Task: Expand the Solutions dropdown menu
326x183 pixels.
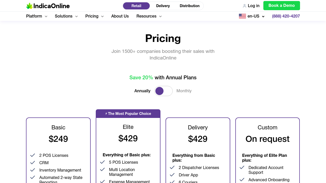Action: point(66,16)
